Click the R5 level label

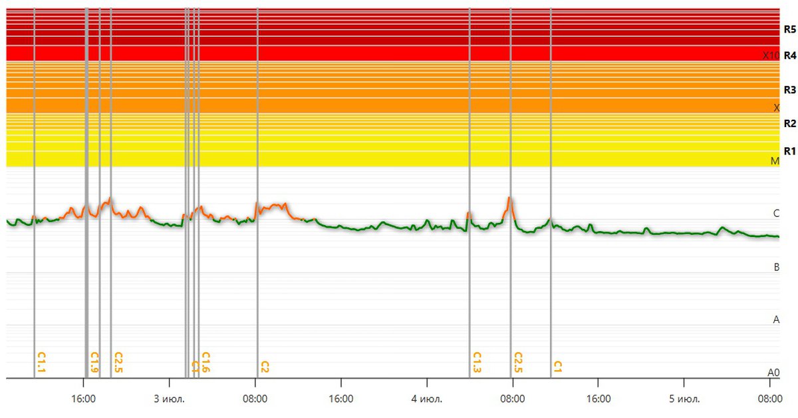[x=789, y=29]
